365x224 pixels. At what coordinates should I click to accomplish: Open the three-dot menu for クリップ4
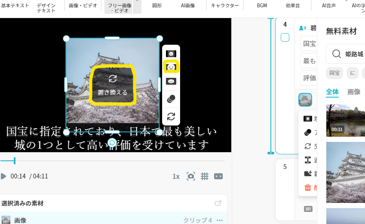pos(220,220)
